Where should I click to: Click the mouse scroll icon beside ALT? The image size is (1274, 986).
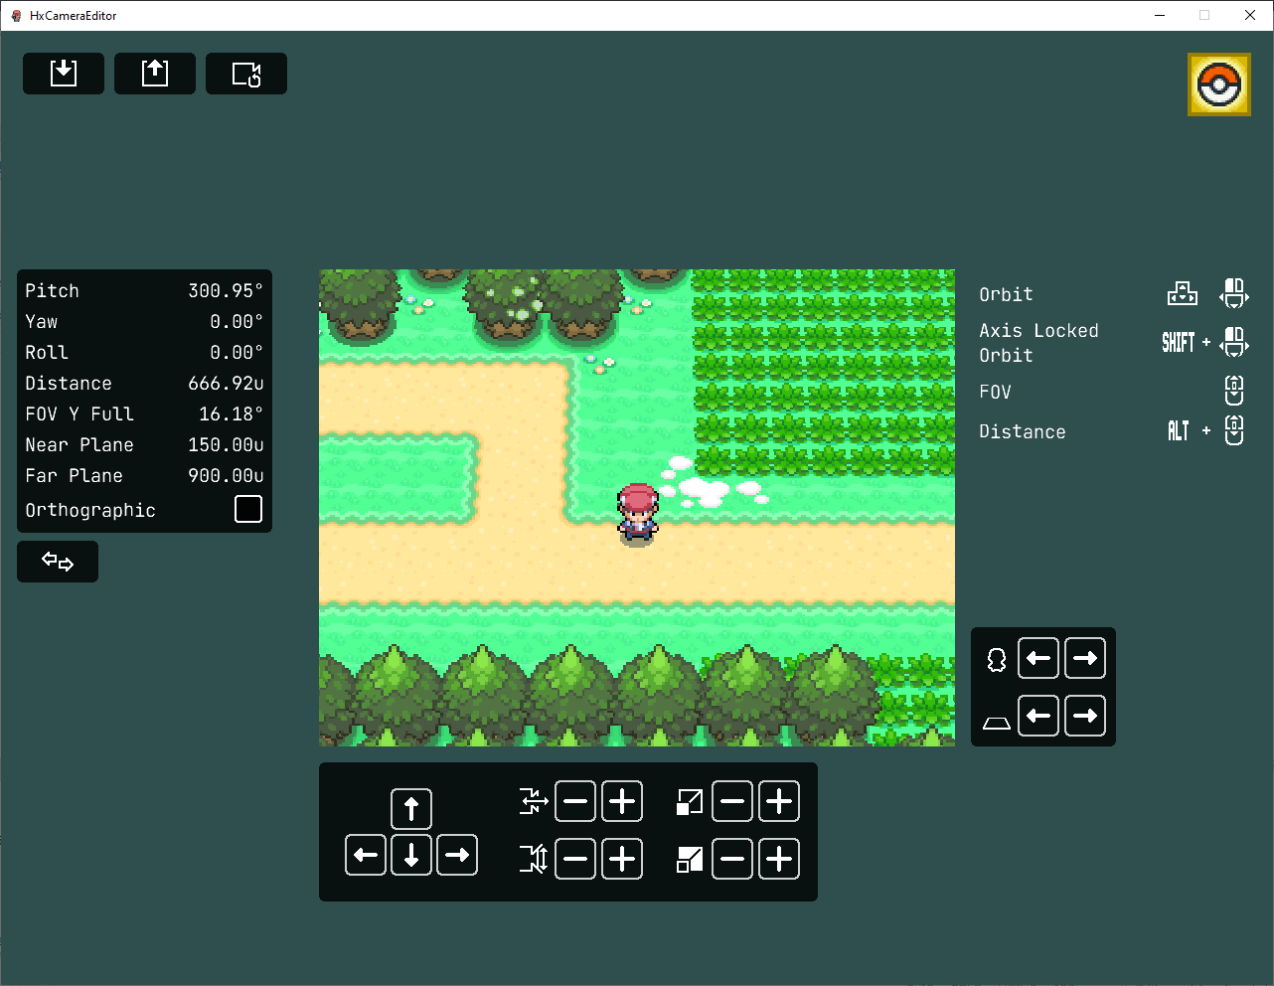[1234, 430]
